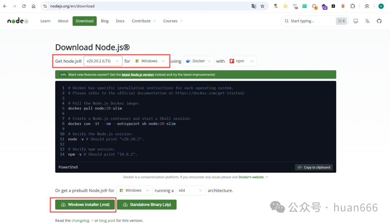Click the browser back arrow
The width and height of the screenshot is (390, 223).
pos(5,6)
